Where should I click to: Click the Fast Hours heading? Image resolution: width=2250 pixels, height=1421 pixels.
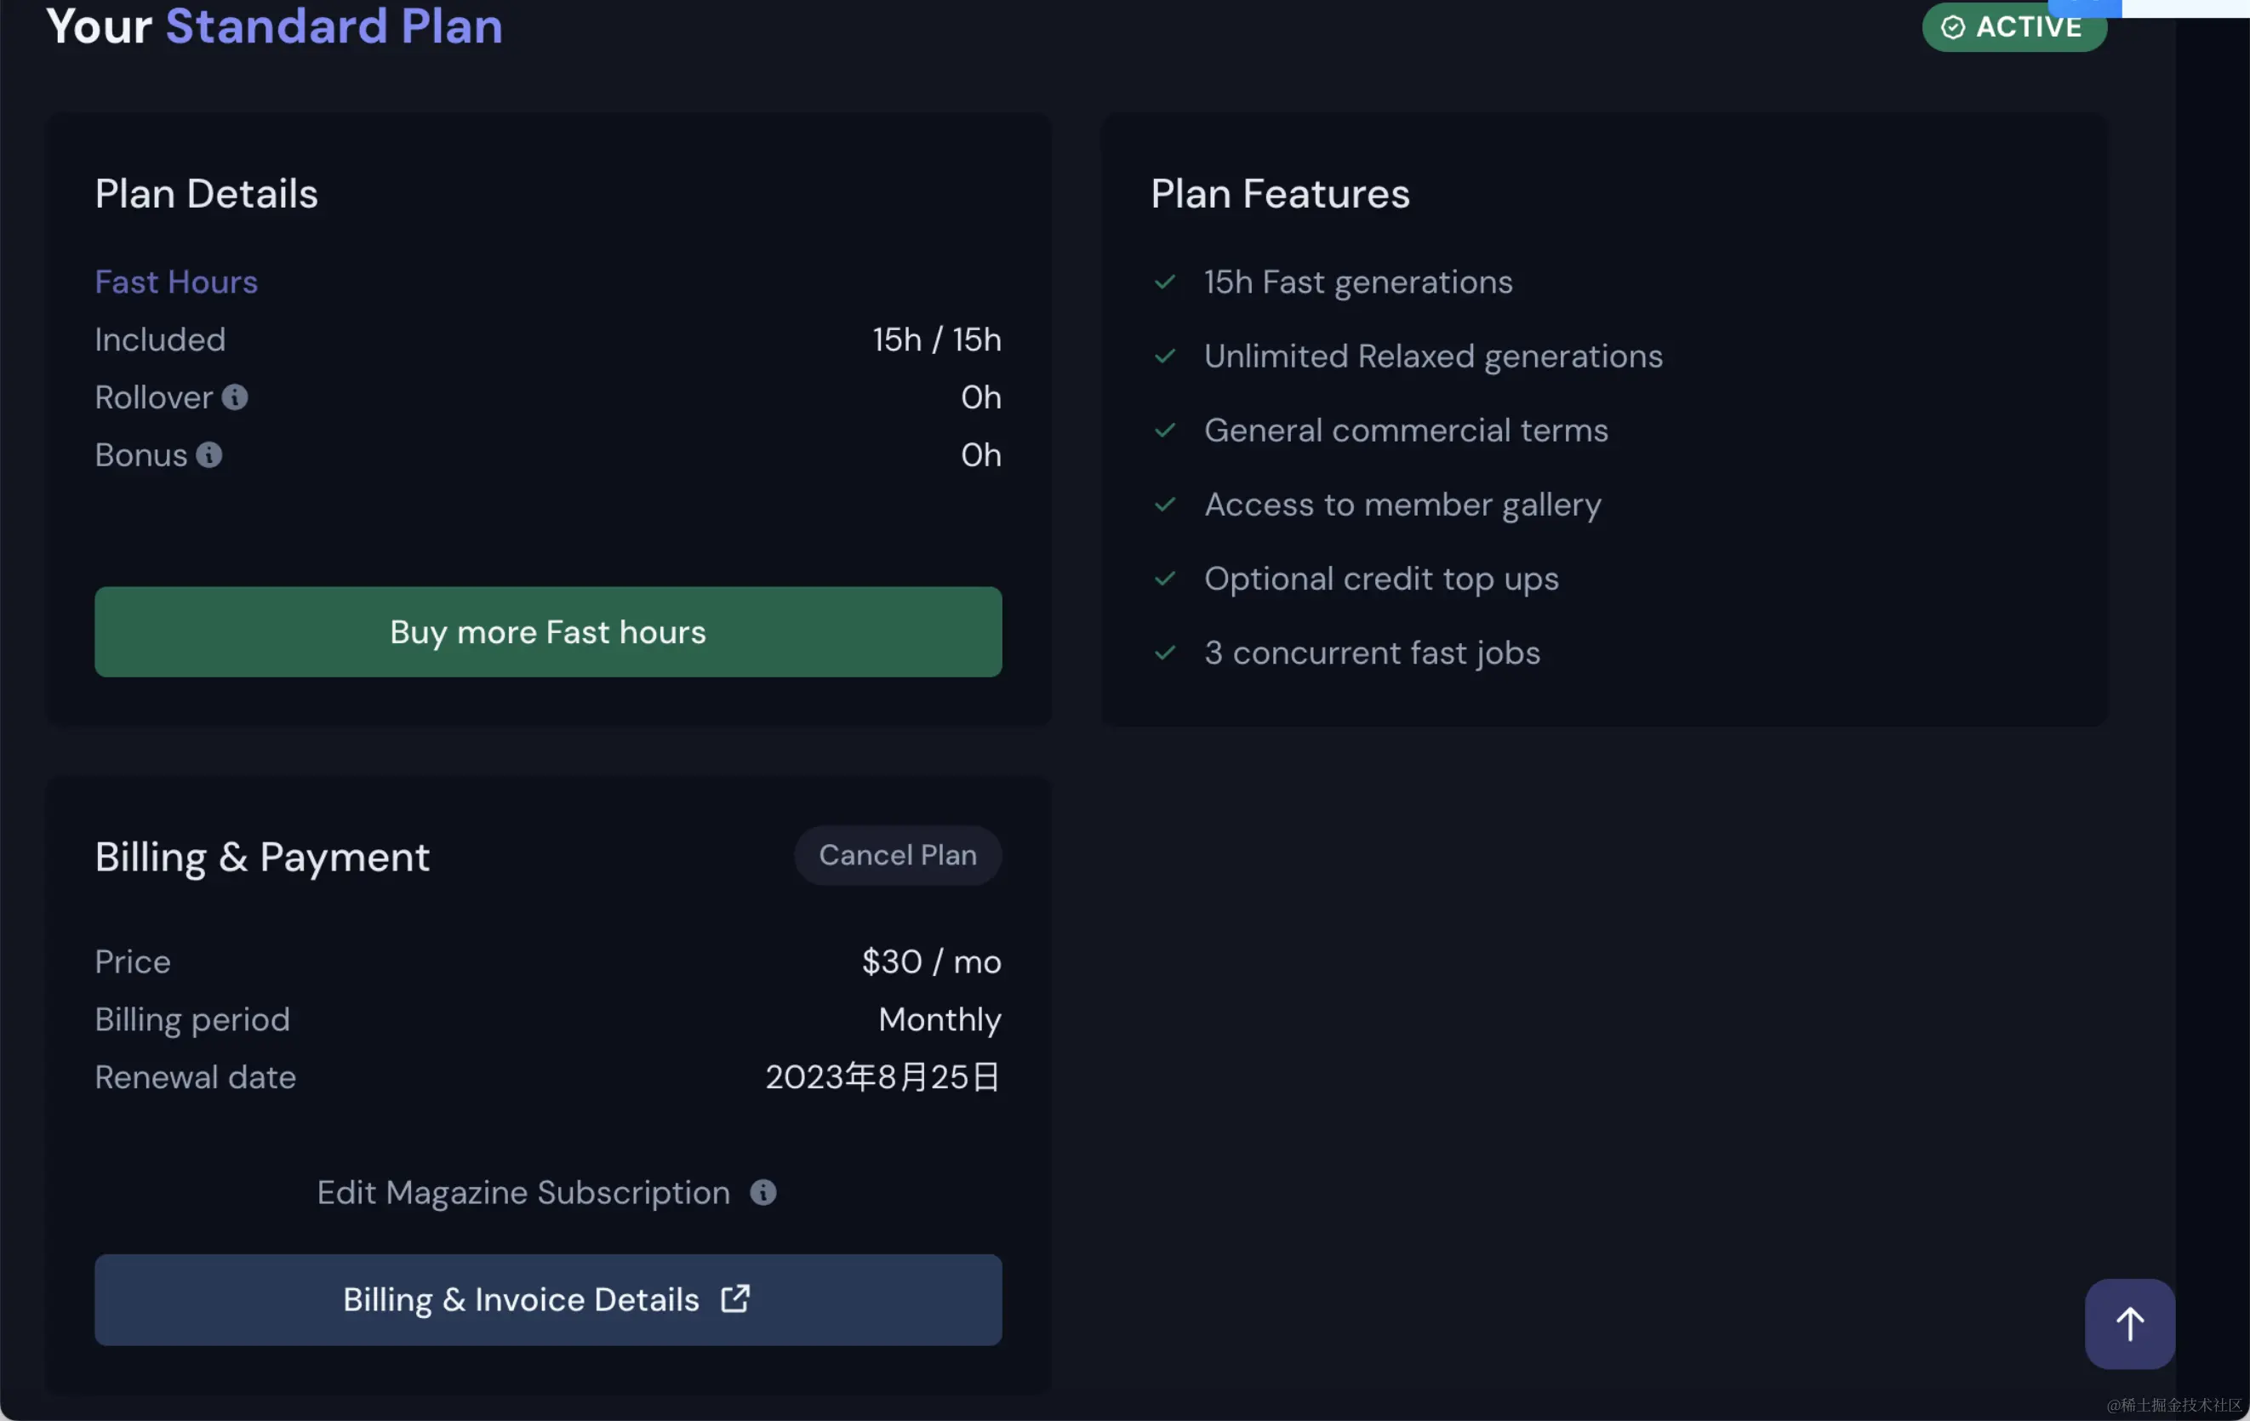click(x=175, y=282)
